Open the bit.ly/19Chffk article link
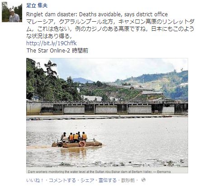Image resolution: width=199 pixels, height=186 pixels. [x=52, y=43]
